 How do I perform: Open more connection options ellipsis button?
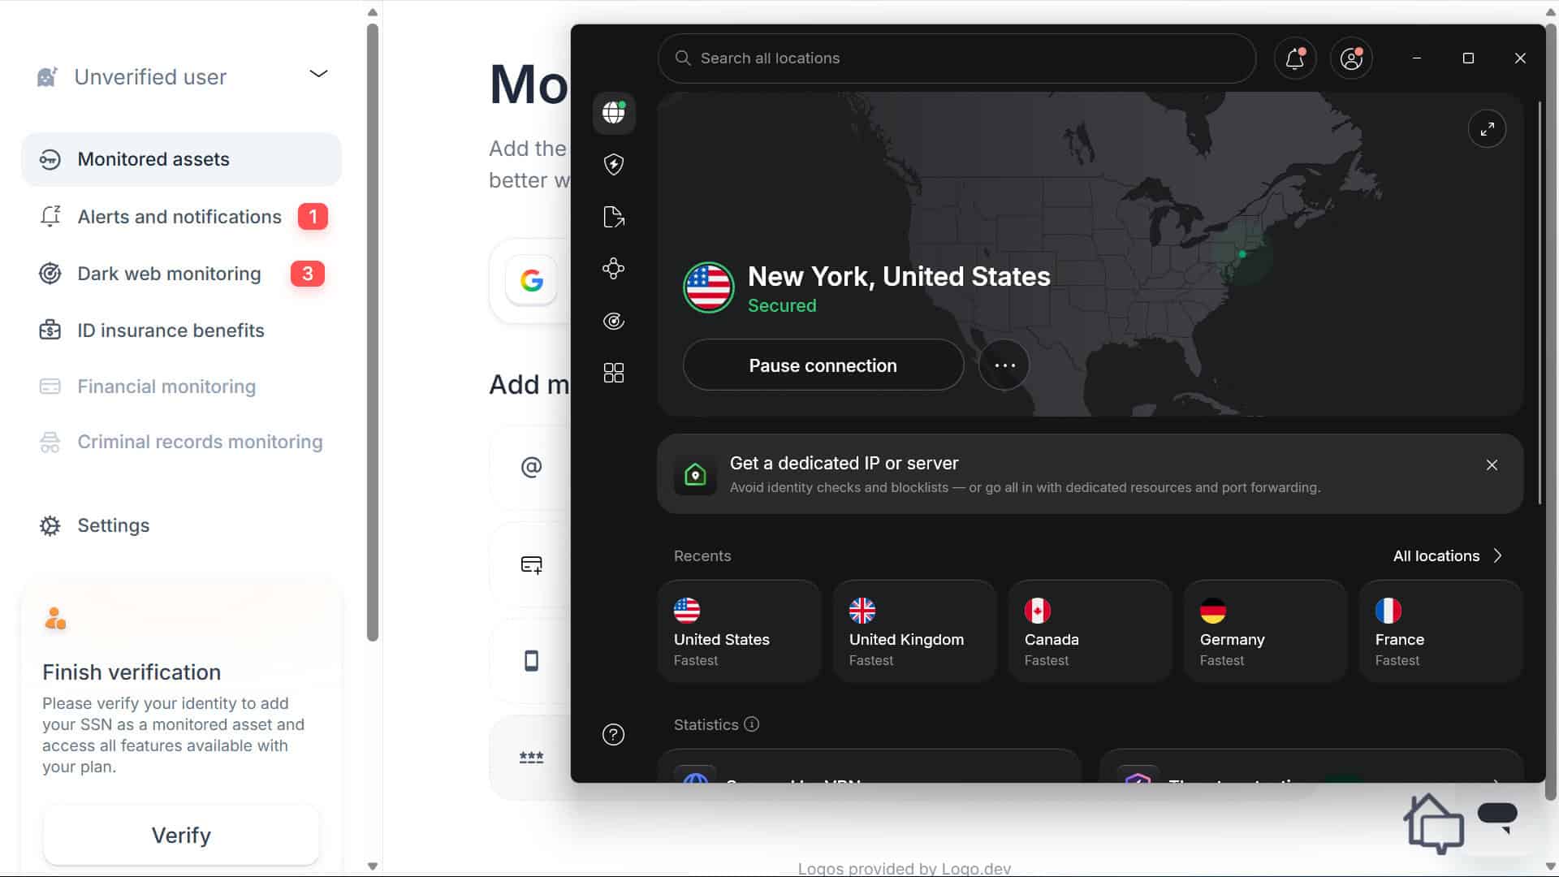coord(1004,365)
